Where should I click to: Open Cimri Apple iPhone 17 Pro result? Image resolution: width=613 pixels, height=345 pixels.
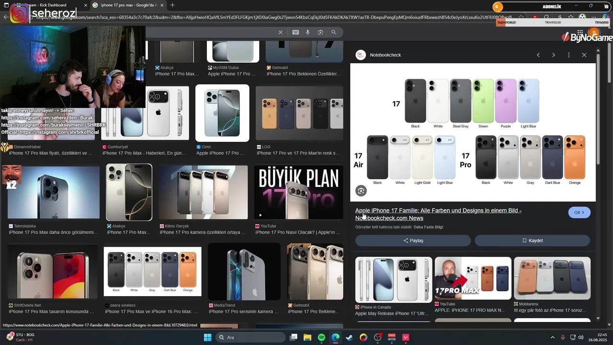(x=222, y=113)
